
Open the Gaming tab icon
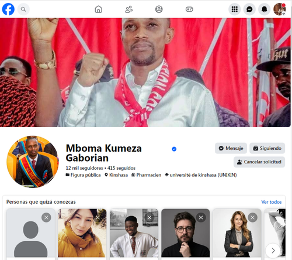coord(189,9)
